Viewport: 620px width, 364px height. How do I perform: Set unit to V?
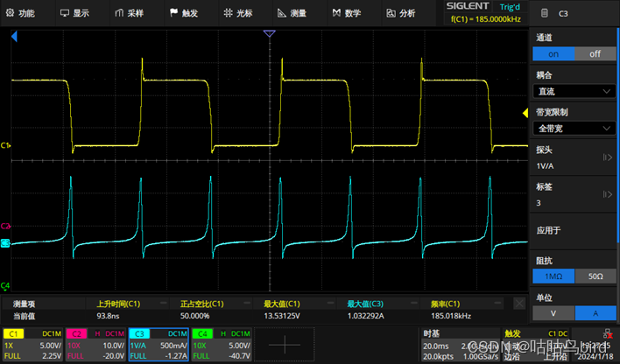553,313
